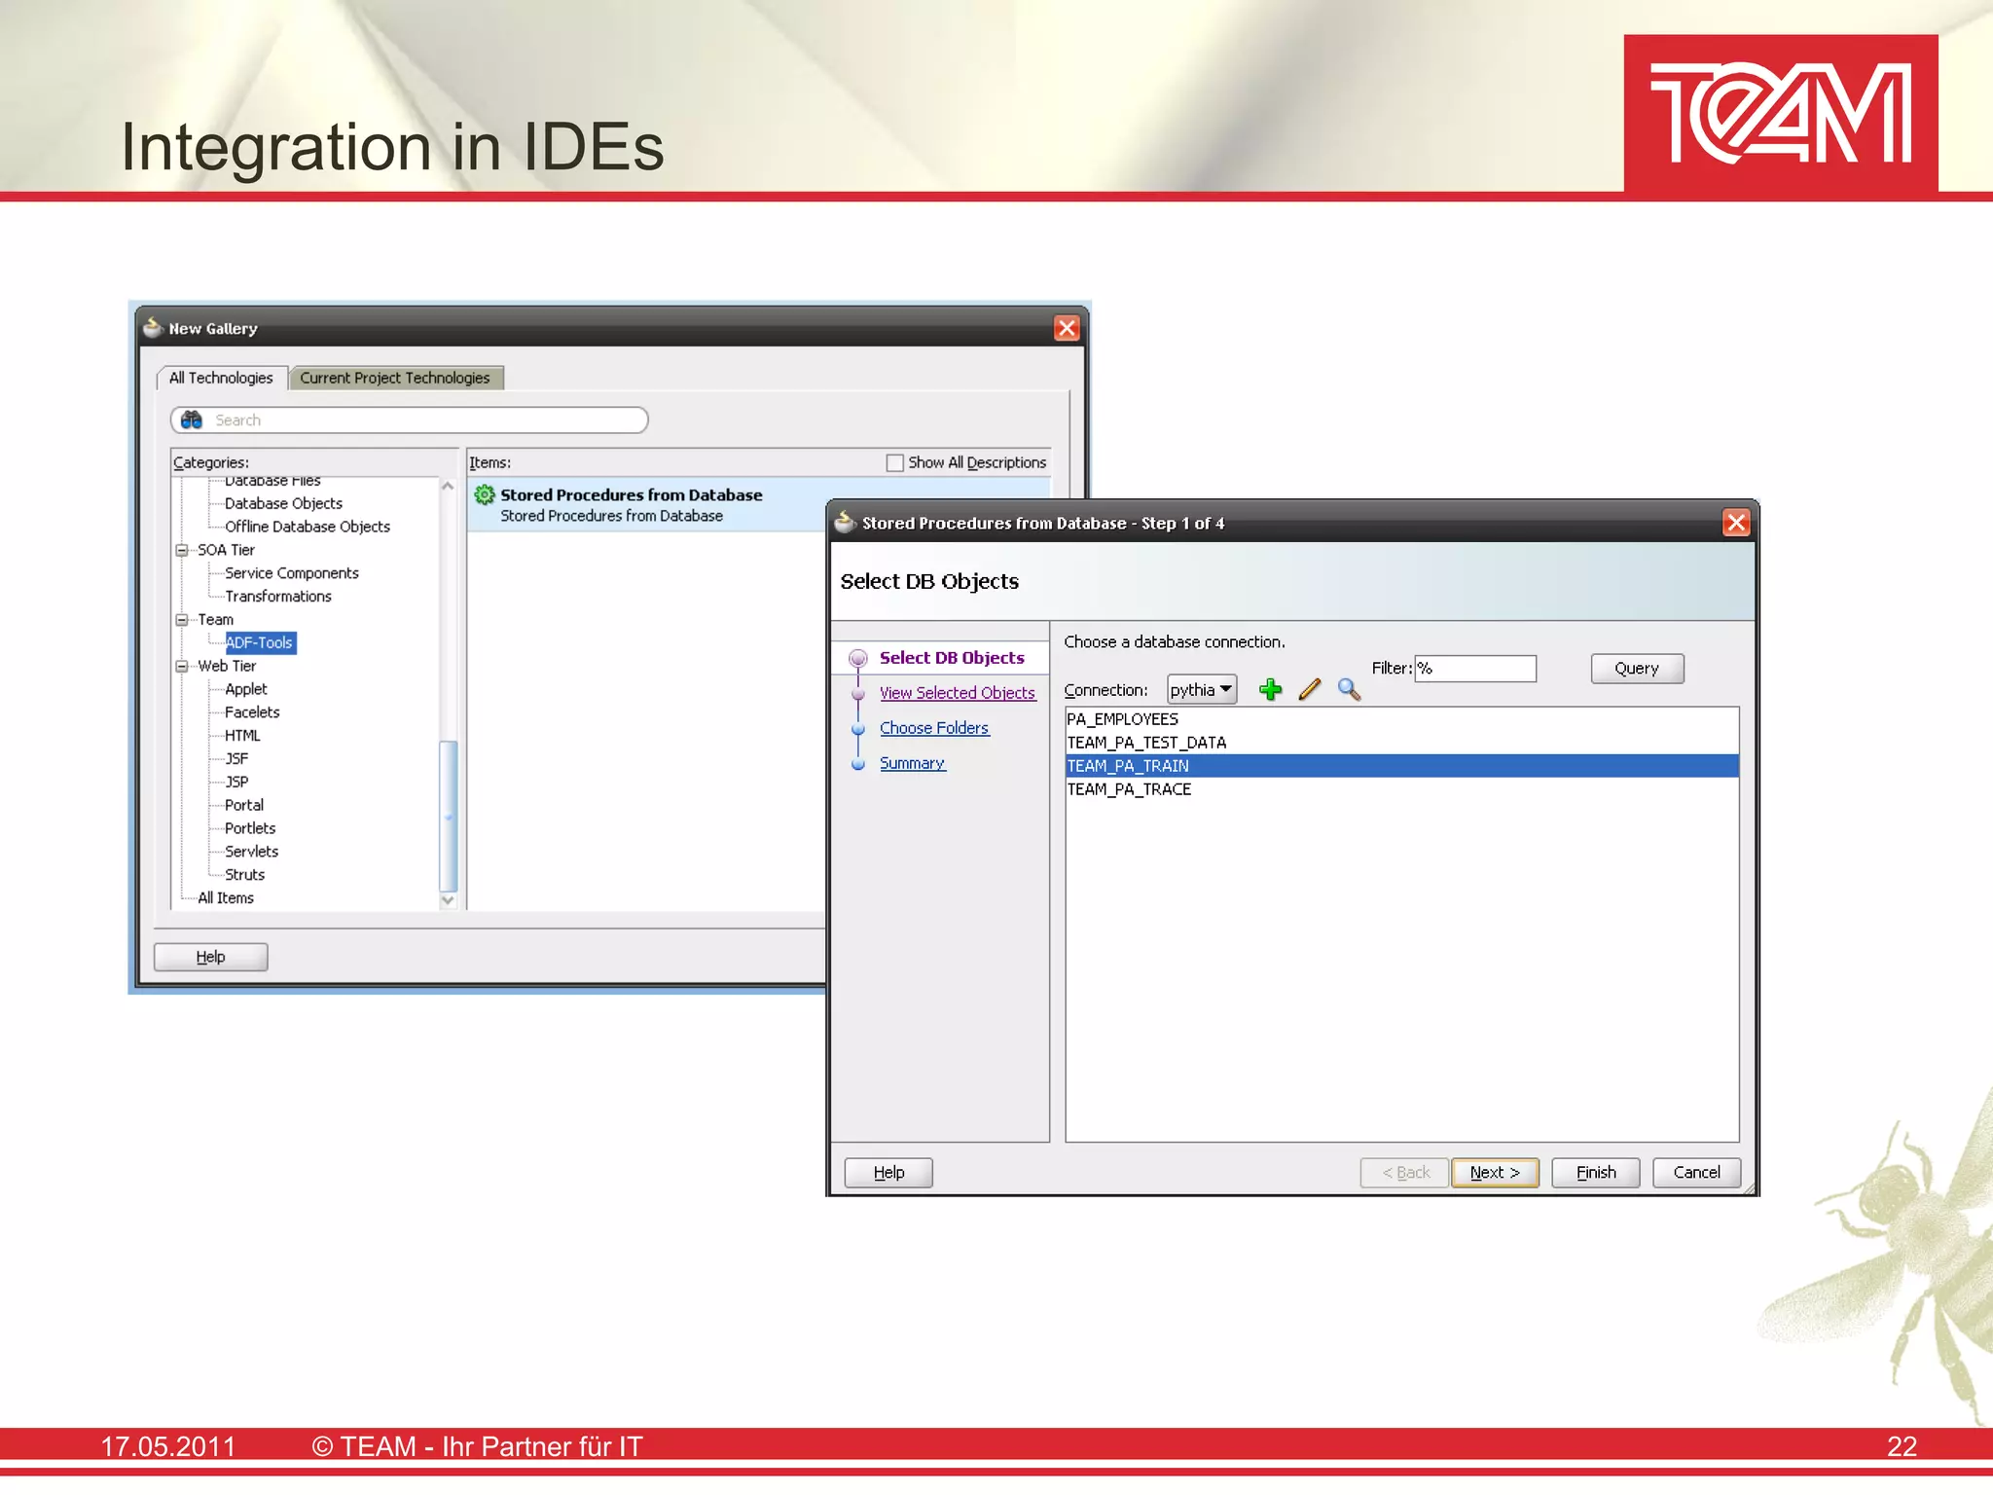The width and height of the screenshot is (1993, 1495).
Task: Select Struts category
Action: 244,875
